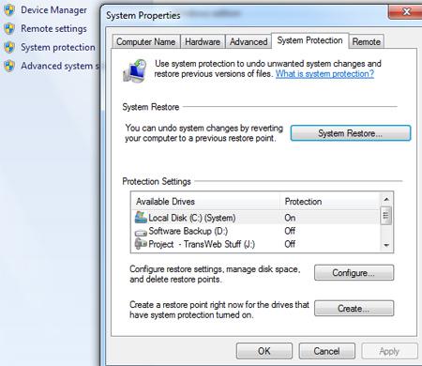Open Device Manager link in sidebar
Viewport: 422px width, 366px height.
click(53, 10)
